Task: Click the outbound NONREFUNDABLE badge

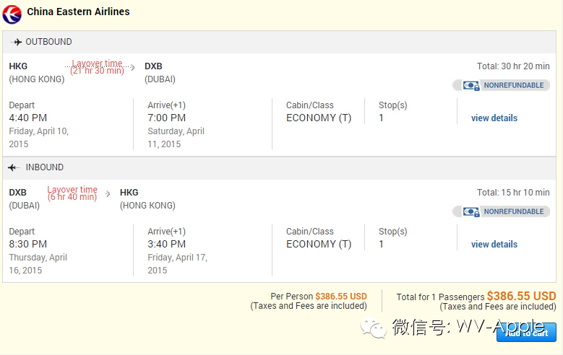Action: coord(513,85)
